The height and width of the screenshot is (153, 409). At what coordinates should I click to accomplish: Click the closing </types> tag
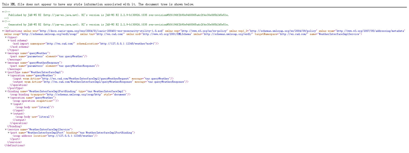pyautogui.click(x=13, y=50)
